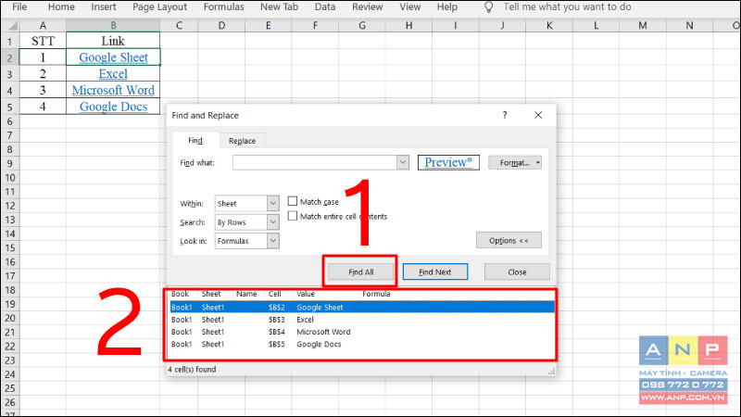Open the Google Sheet hyperlink
Image resolution: width=741 pixels, height=417 pixels.
[113, 57]
